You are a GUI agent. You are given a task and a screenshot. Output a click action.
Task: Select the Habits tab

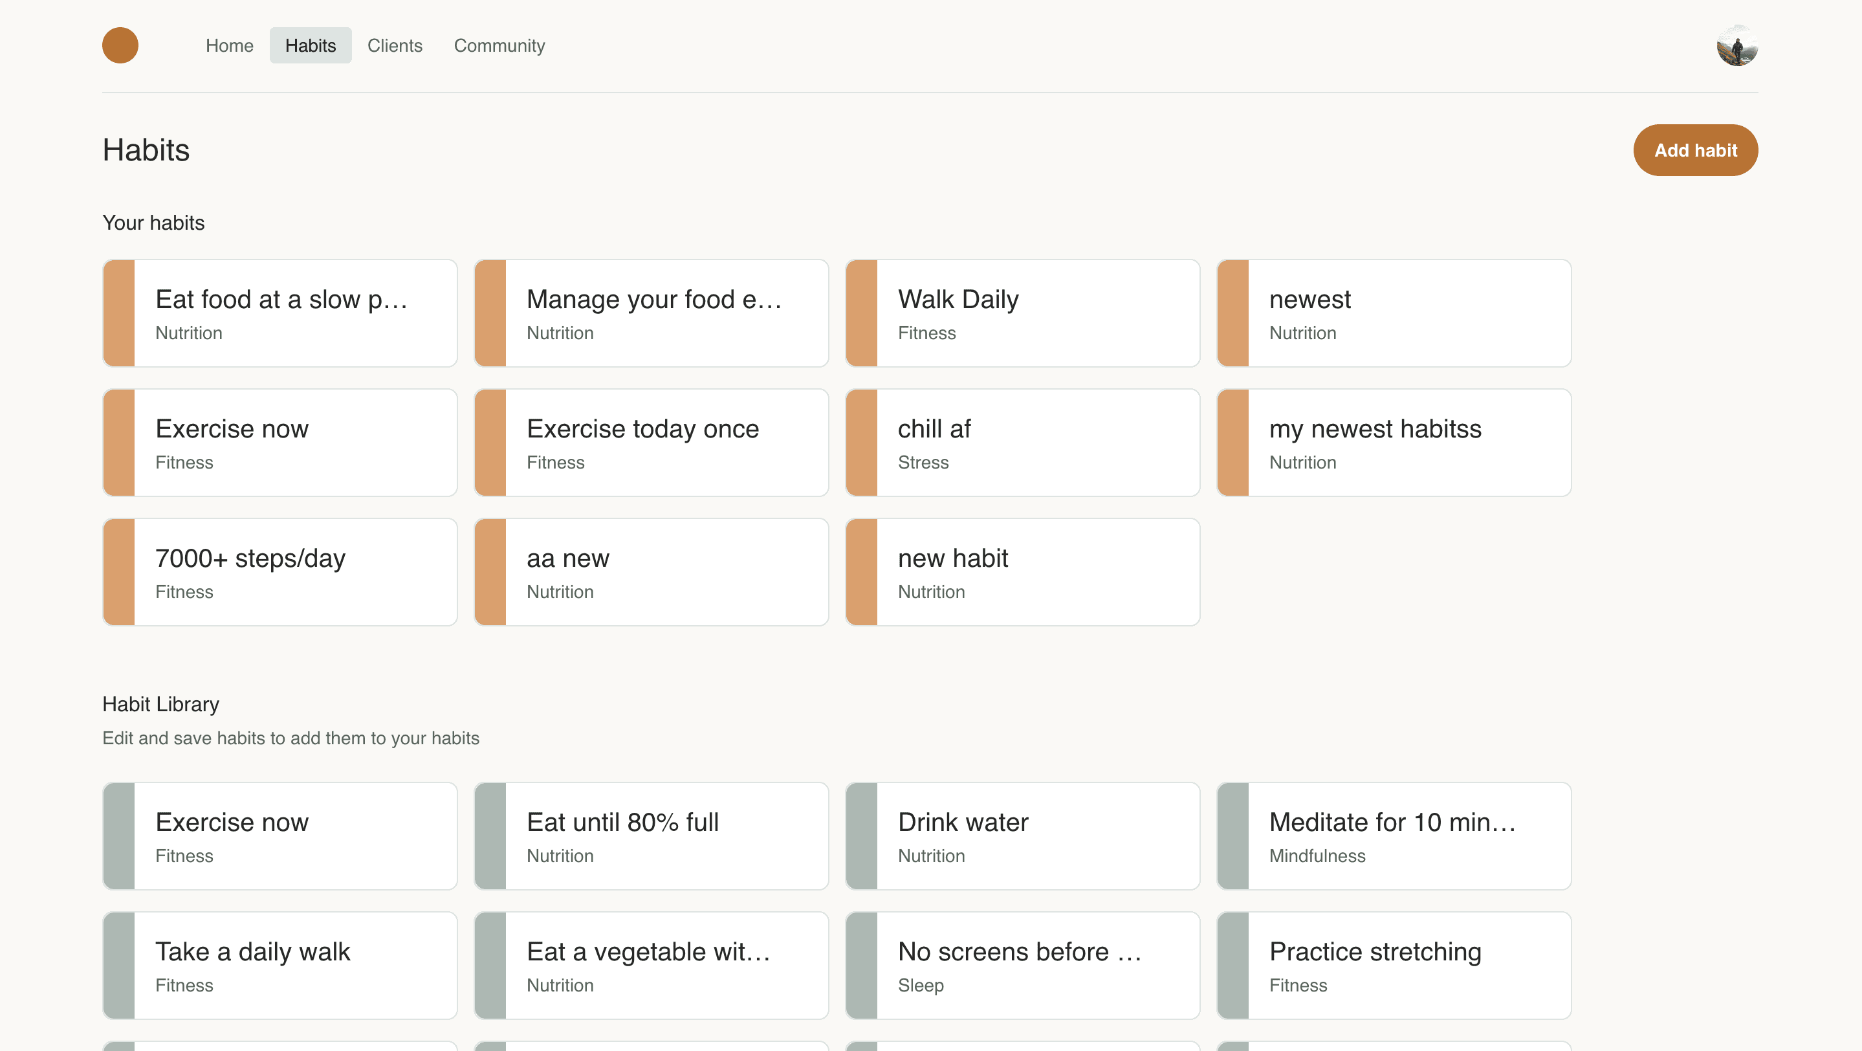(310, 45)
